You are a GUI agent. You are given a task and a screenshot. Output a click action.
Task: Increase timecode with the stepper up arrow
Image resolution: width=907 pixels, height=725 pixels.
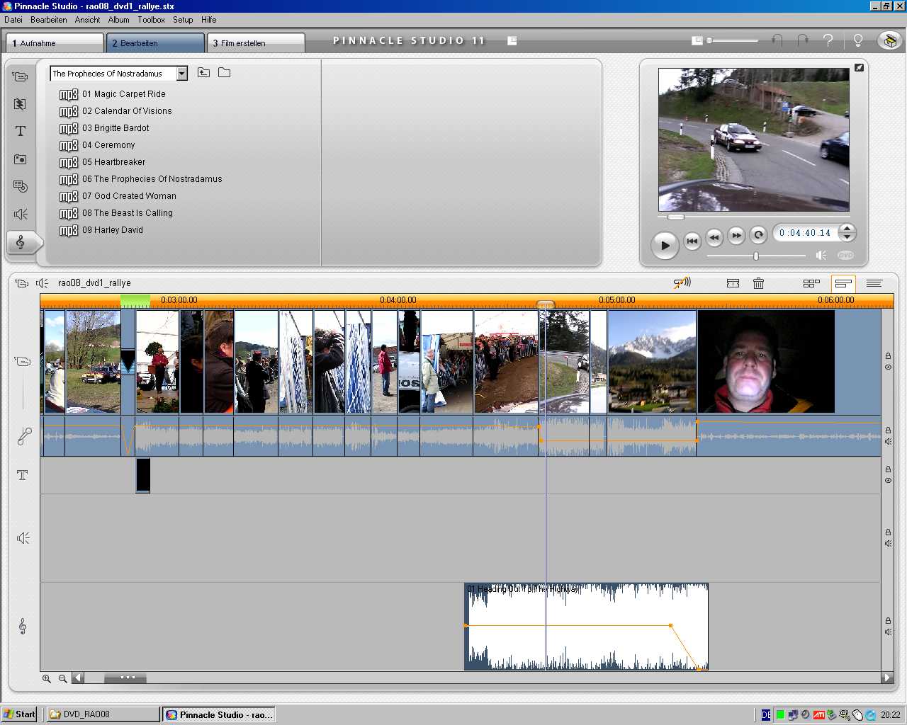coord(847,228)
